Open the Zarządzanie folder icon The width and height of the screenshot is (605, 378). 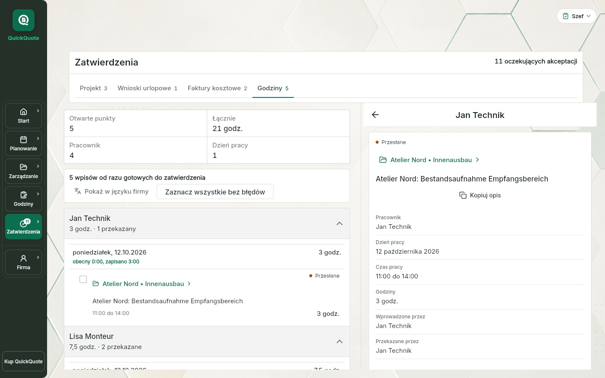pyautogui.click(x=24, y=167)
